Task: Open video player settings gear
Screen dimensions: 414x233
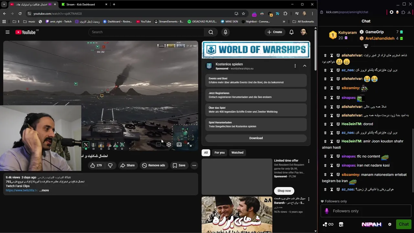Action: coord(169,145)
